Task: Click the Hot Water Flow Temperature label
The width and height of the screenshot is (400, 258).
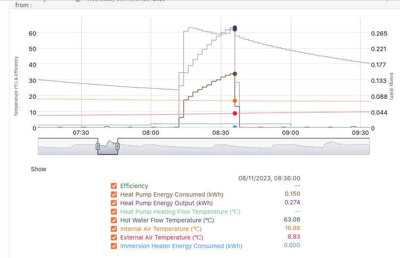Action: (167, 220)
